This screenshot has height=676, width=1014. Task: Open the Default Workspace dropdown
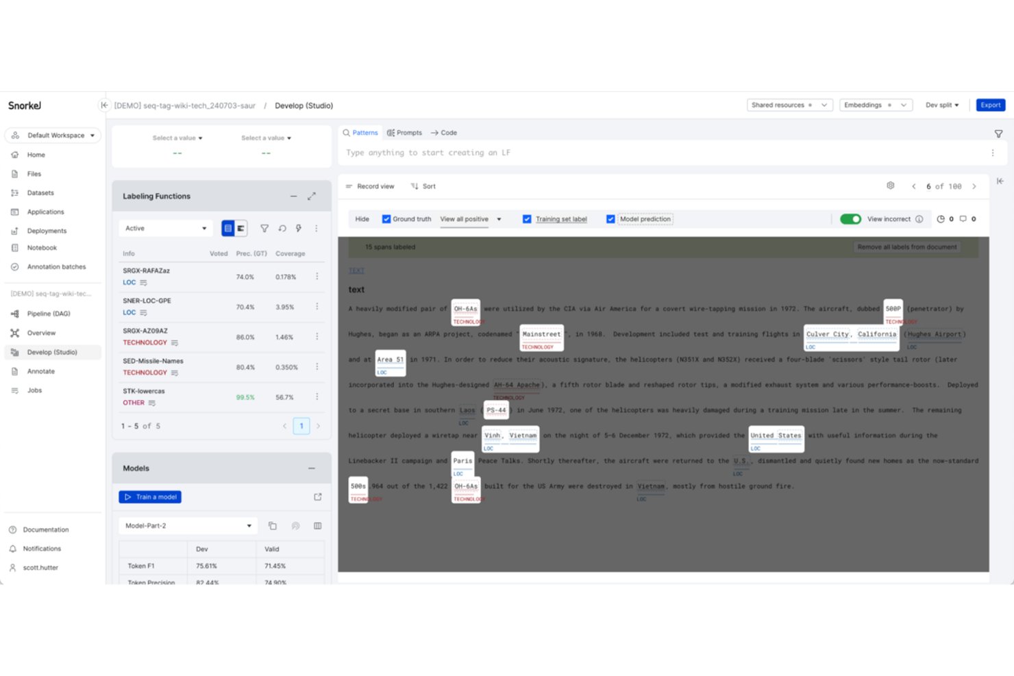(x=53, y=136)
